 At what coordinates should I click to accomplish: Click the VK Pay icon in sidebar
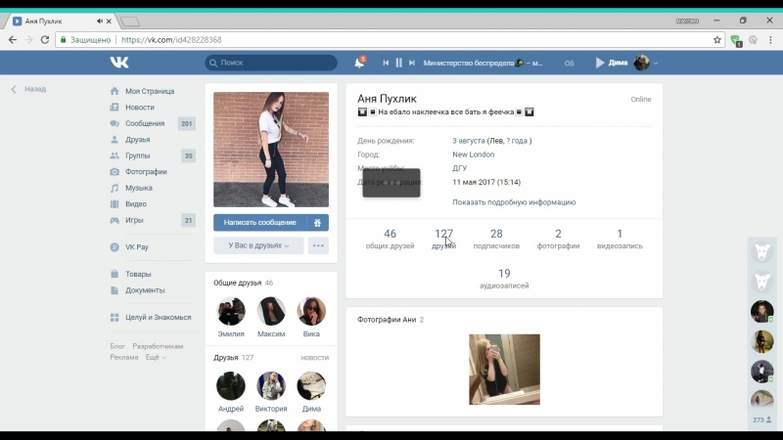(x=115, y=247)
